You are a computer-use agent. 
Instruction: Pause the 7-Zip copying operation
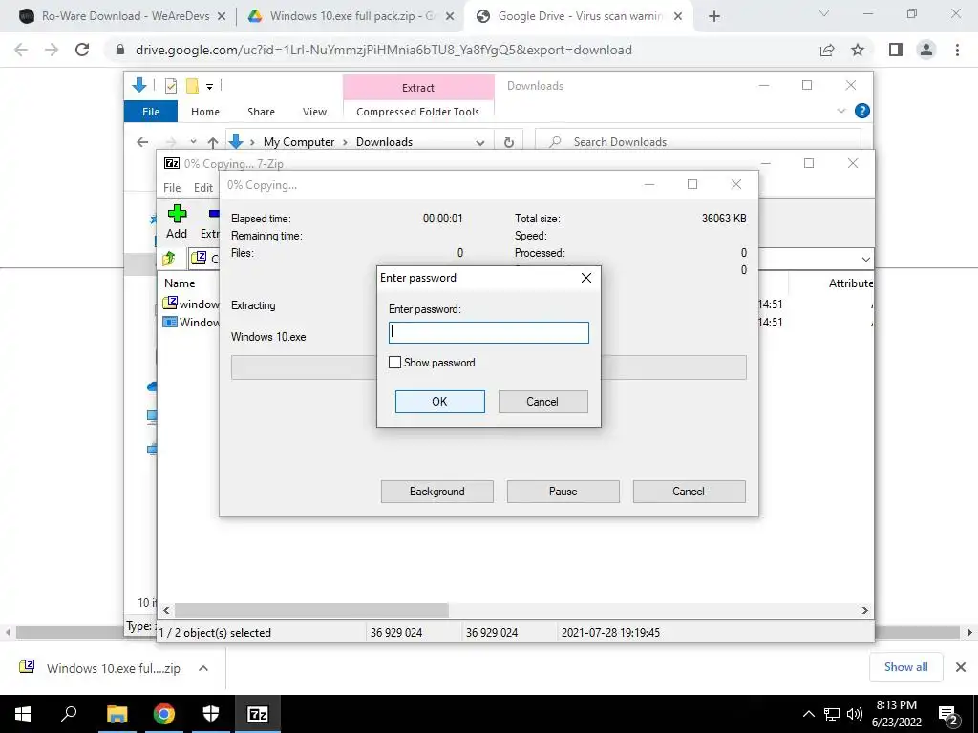tap(563, 492)
